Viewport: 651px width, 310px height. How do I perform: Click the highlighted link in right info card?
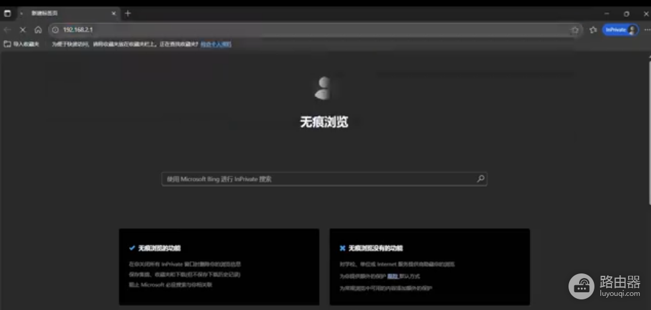pos(393,276)
